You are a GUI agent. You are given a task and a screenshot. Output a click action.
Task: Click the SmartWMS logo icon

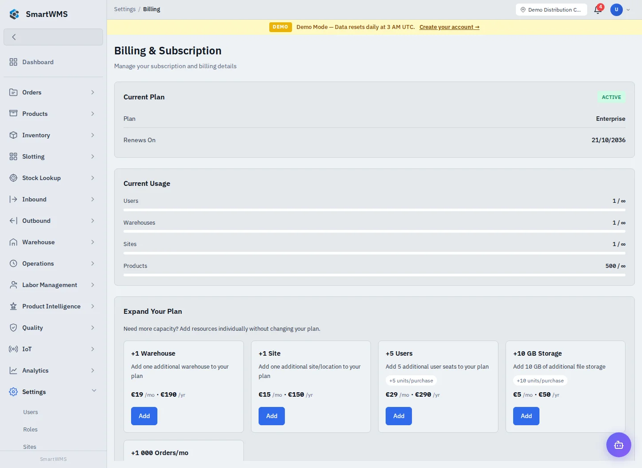14,14
